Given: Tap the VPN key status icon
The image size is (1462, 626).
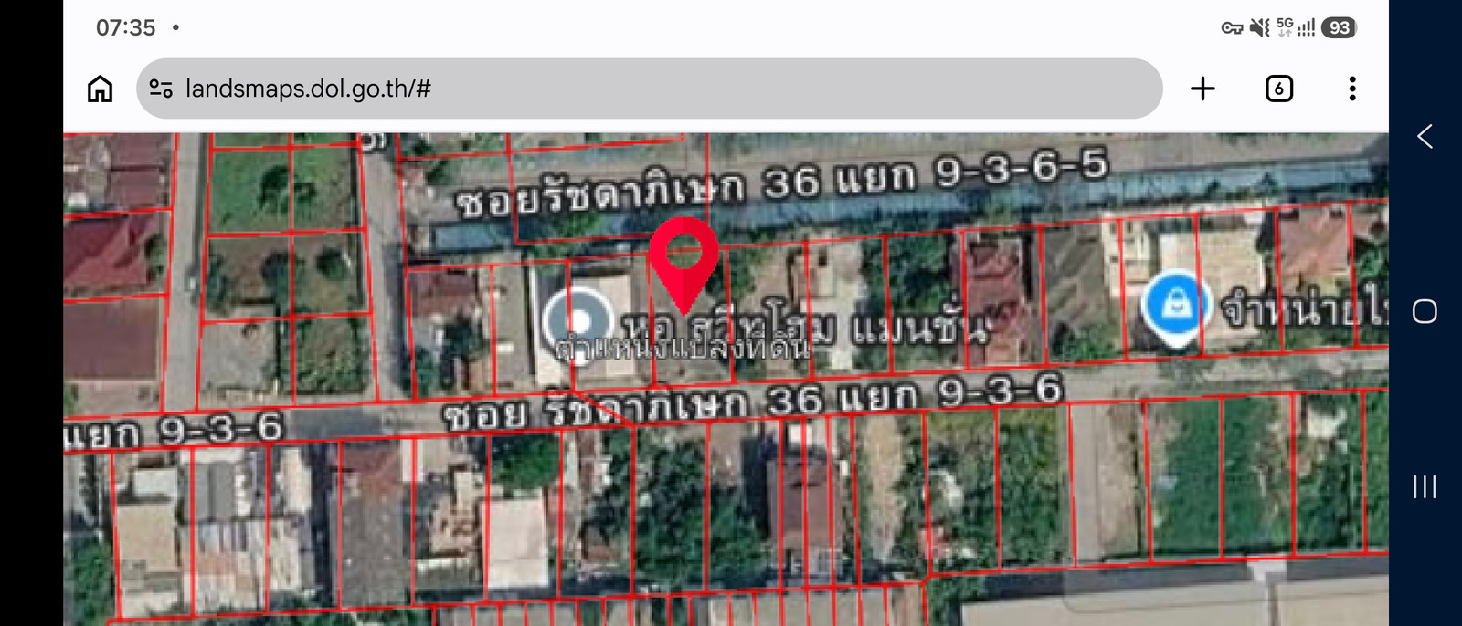Looking at the screenshot, I should (1232, 28).
